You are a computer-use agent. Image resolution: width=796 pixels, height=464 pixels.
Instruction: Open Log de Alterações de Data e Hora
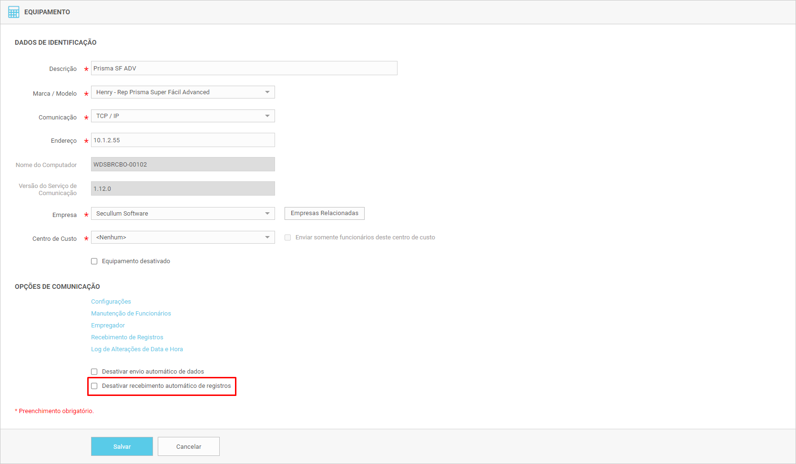tap(137, 349)
